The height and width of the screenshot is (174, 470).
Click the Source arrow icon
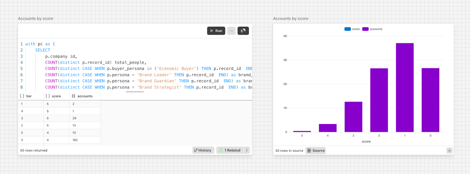(309, 150)
